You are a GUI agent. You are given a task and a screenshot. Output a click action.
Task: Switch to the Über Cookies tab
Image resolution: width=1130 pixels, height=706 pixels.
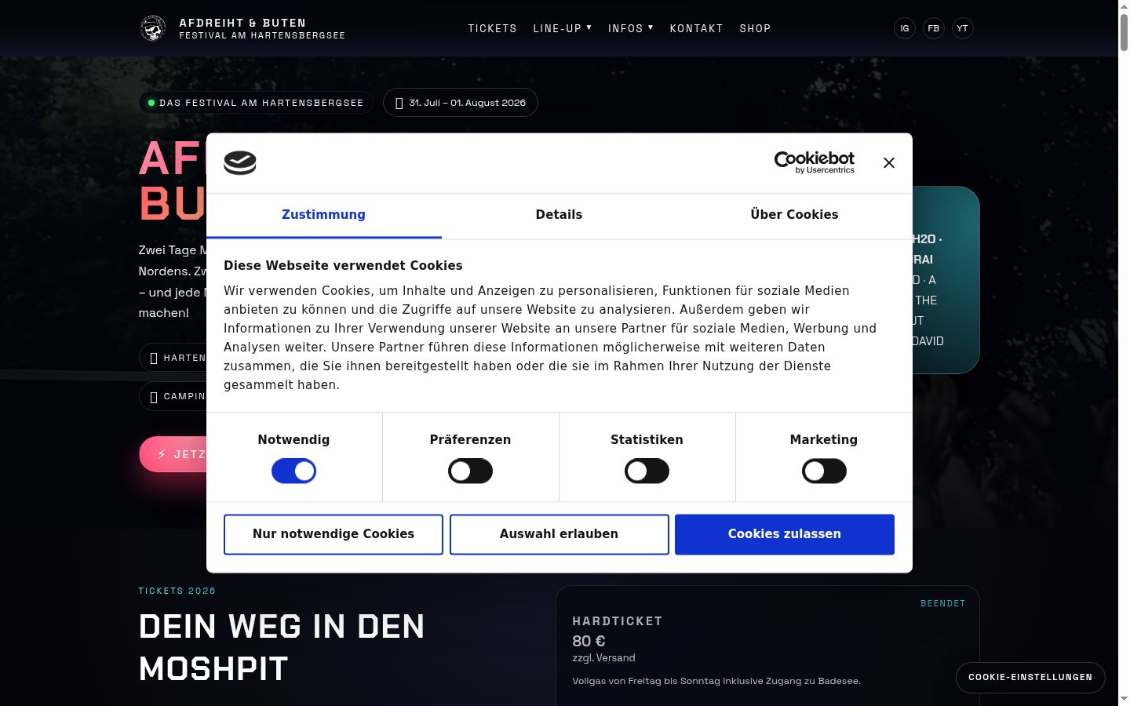click(794, 215)
